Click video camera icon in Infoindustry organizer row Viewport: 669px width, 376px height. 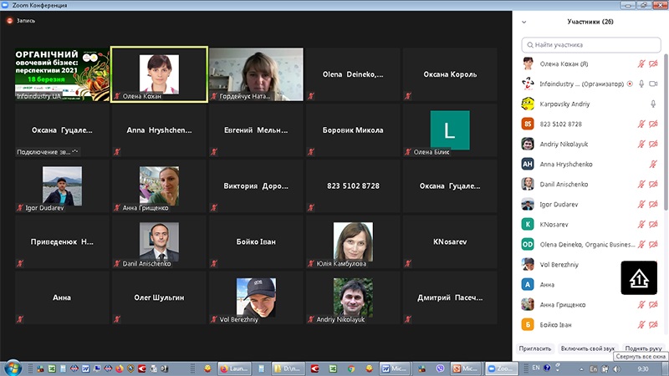tap(653, 84)
